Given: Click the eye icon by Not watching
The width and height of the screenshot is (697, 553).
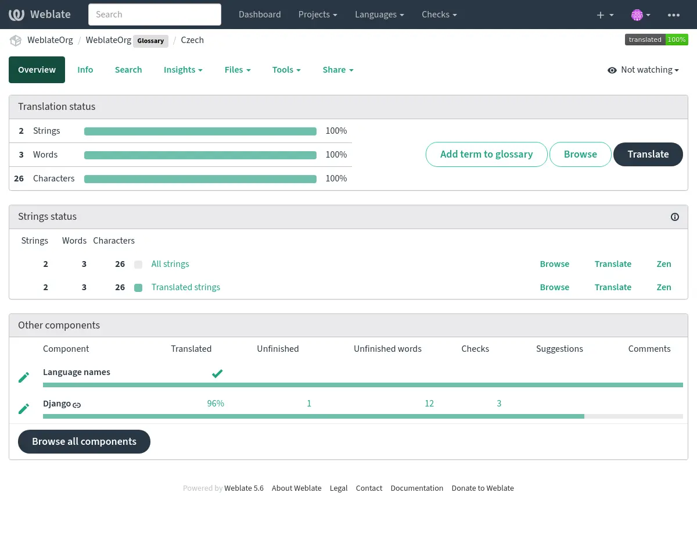Looking at the screenshot, I should pos(612,70).
